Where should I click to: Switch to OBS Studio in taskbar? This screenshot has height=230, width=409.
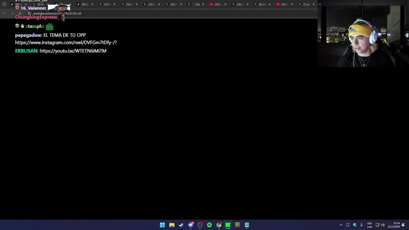[x=200, y=225]
